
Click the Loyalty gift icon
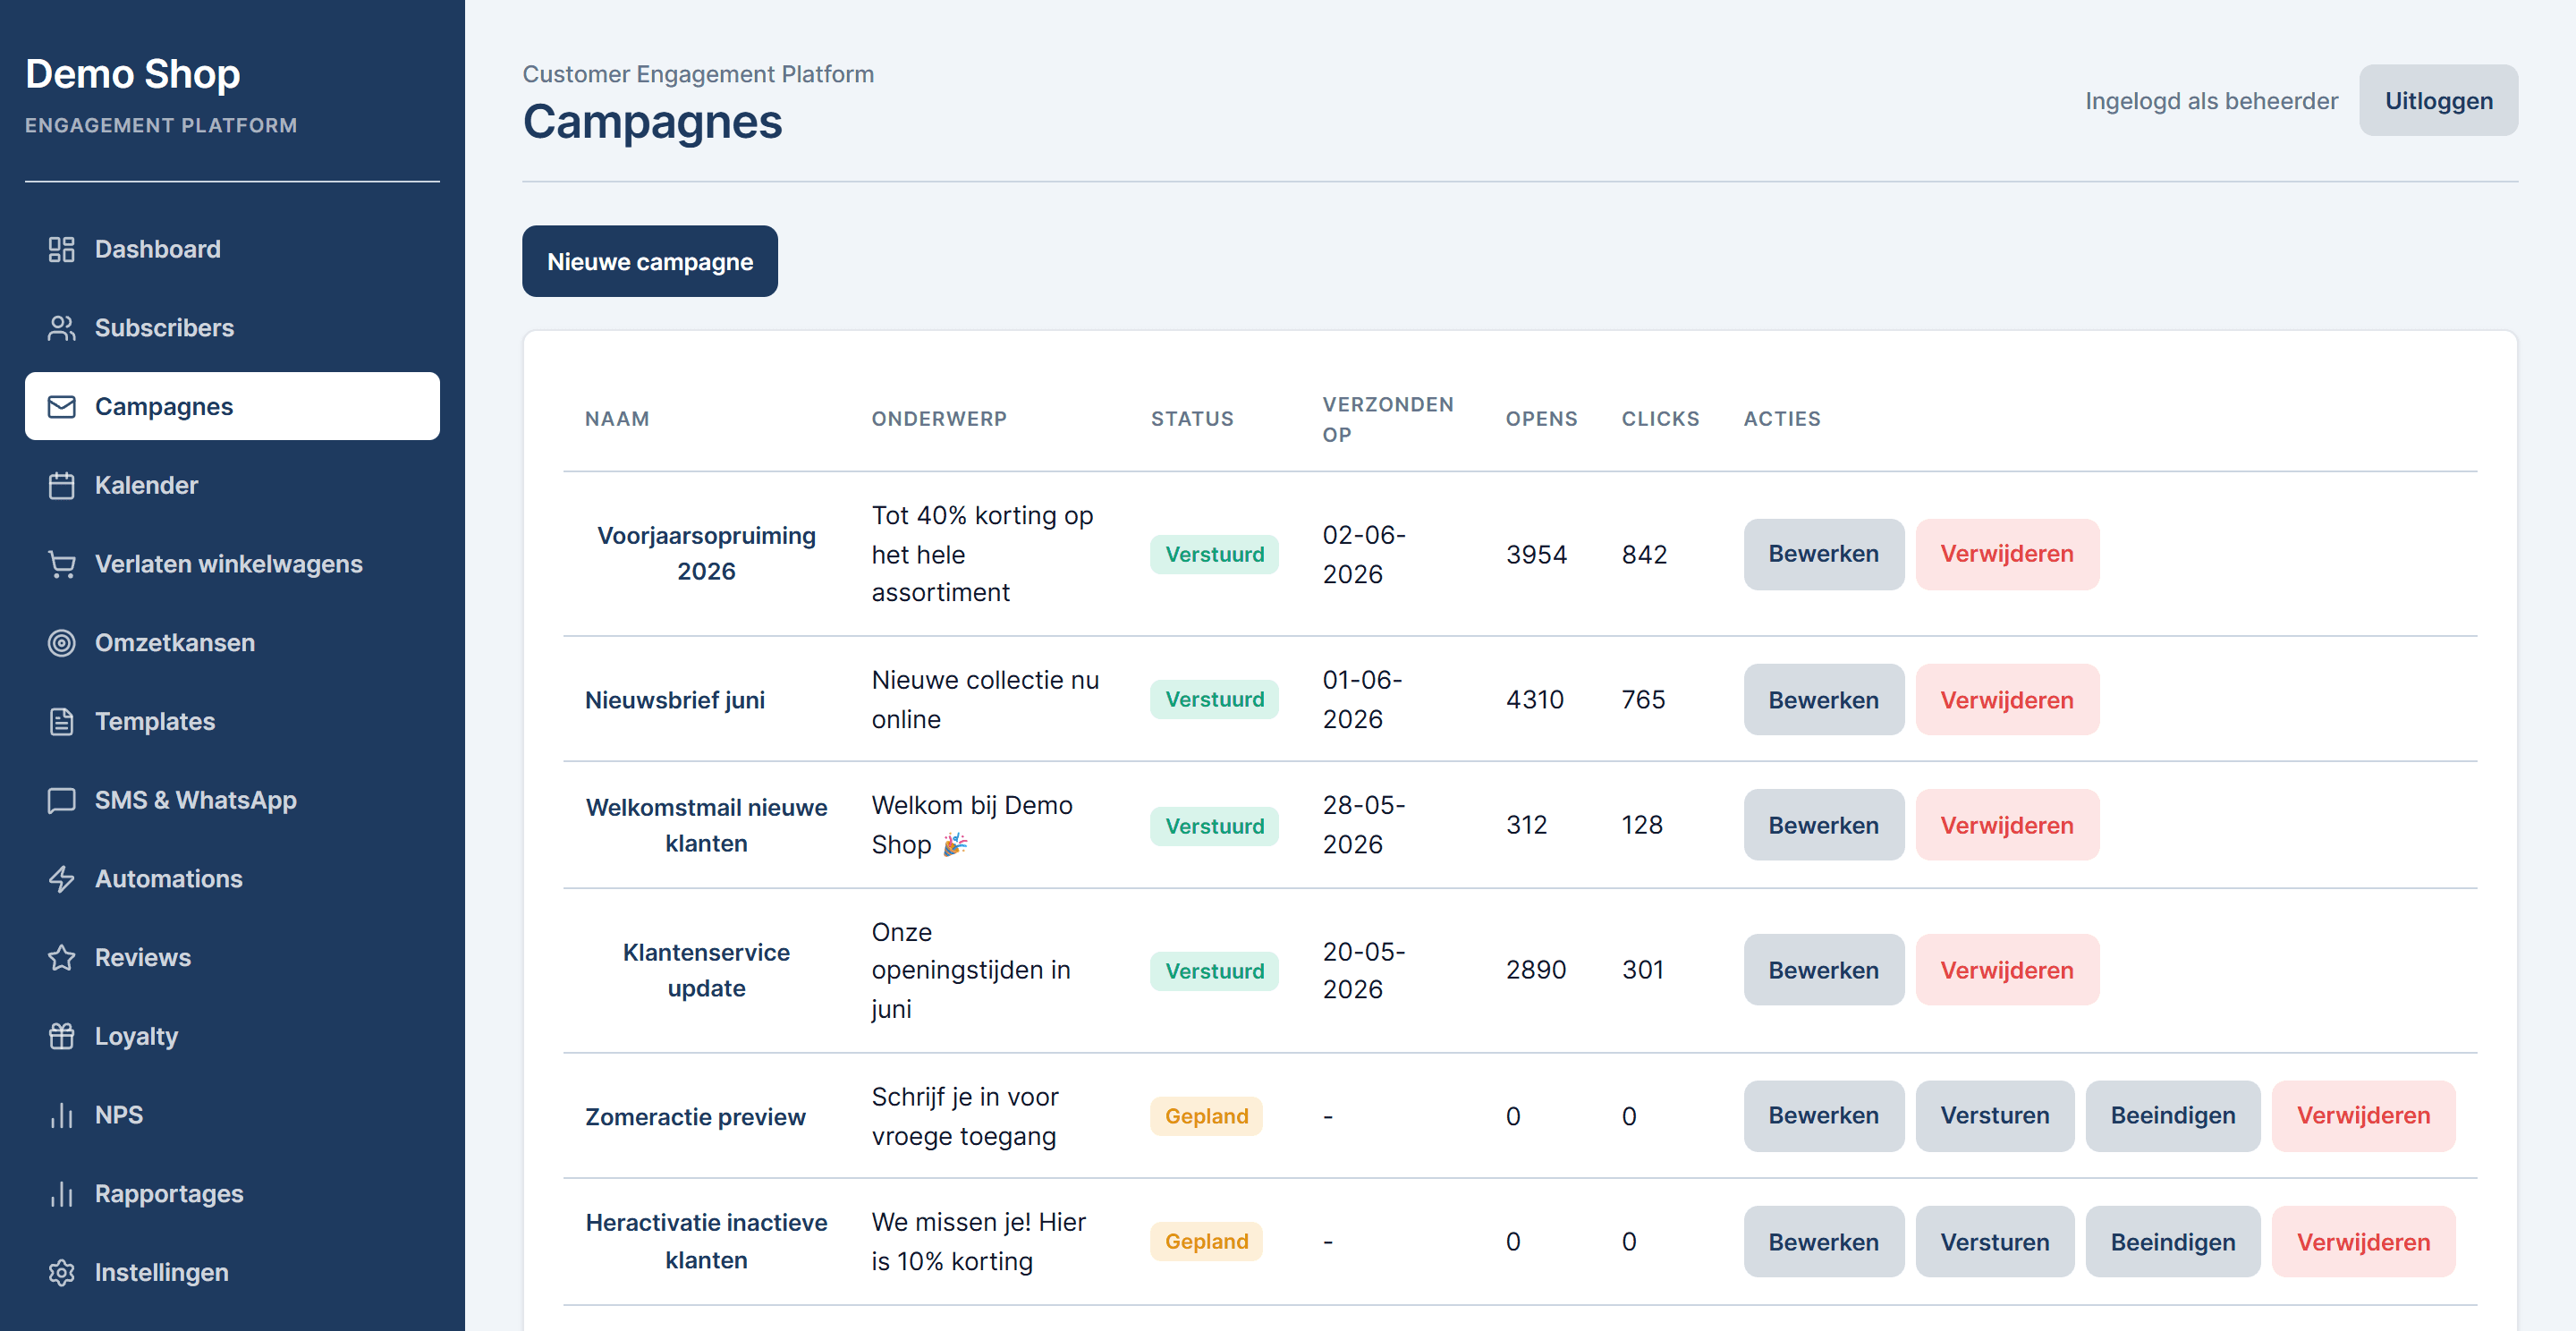click(x=62, y=1036)
